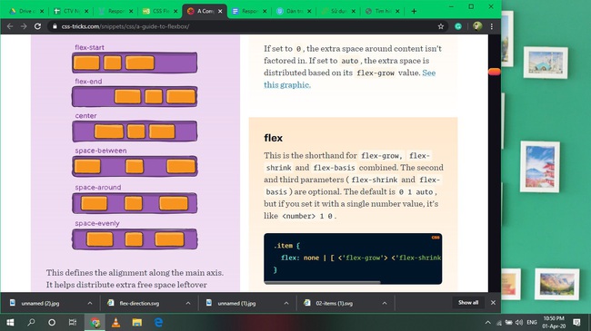Image resolution: width=591 pixels, height=331 pixels.
Task: Open the network tray icon
Action: pos(499,323)
